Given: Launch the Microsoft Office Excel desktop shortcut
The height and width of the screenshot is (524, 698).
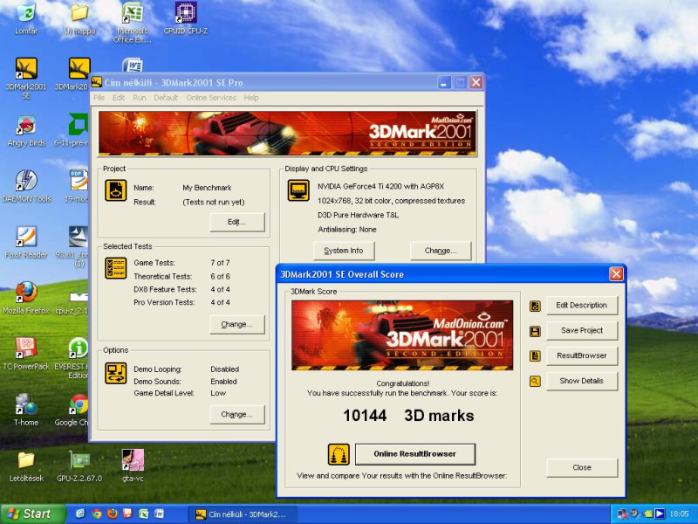Looking at the screenshot, I should [x=133, y=23].
